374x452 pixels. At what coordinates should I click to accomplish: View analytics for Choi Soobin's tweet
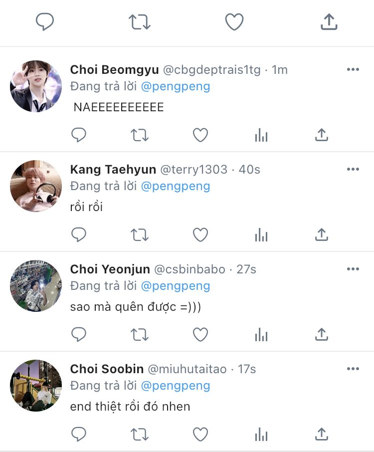point(261,434)
